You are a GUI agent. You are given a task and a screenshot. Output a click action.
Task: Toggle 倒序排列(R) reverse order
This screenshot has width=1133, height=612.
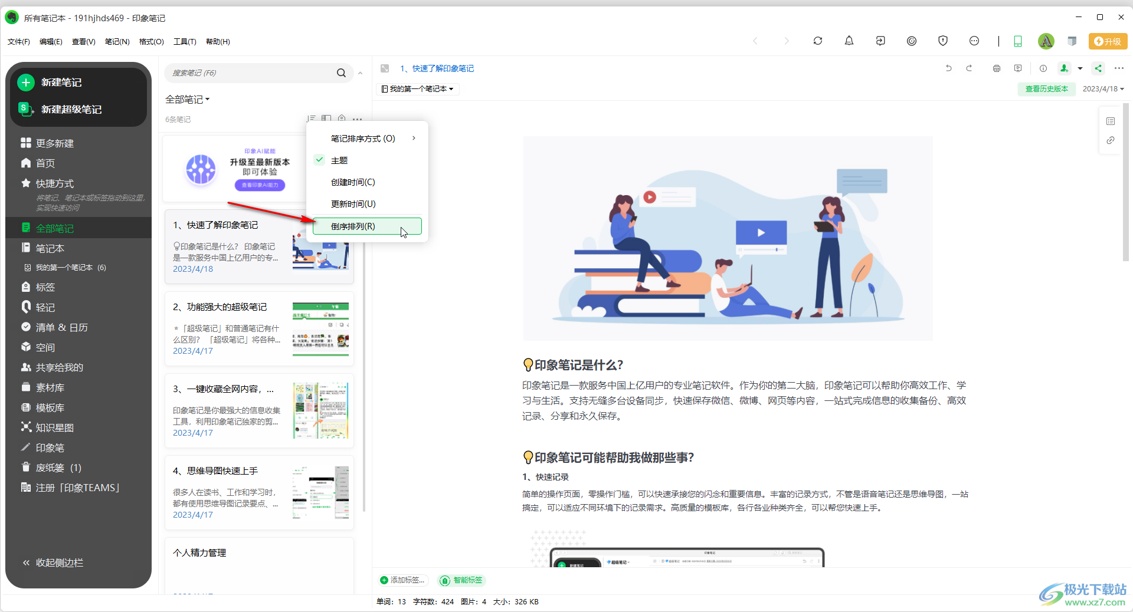point(367,226)
